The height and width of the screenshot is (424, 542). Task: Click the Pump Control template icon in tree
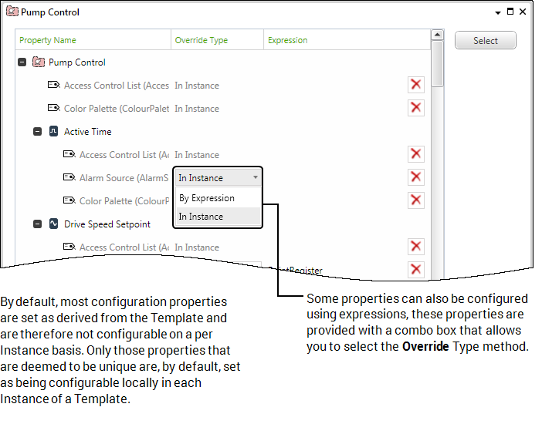[x=39, y=62]
